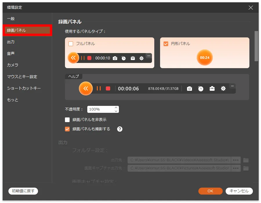Viewport: 261px width, 203px height.
Task: Open the folder icon next to 画面キャプチャ出力先 path
Action: (x=246, y=168)
